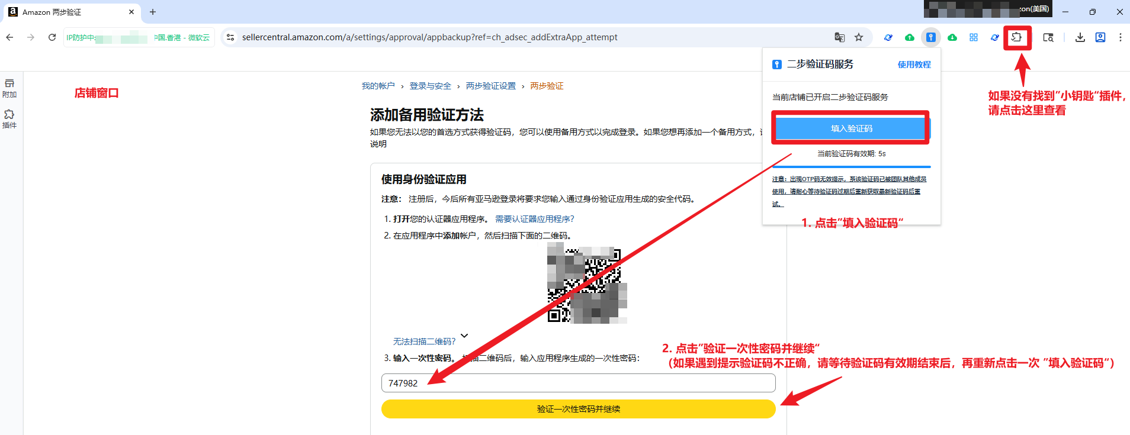Open 需要认证器应用程序? help link
Viewport: 1130px width, 435px height.
(x=535, y=219)
